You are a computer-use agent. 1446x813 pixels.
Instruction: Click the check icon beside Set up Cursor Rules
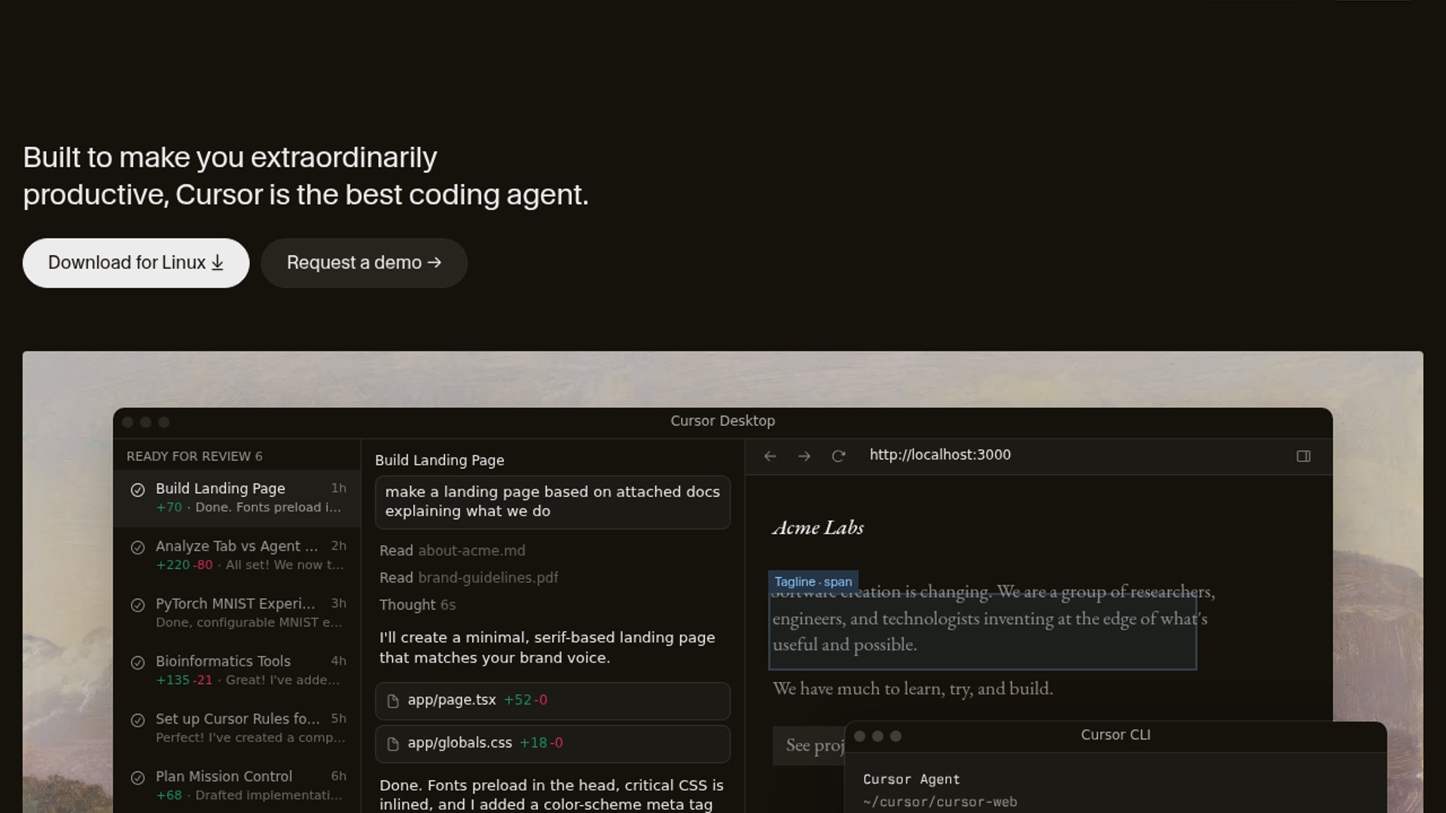(138, 720)
